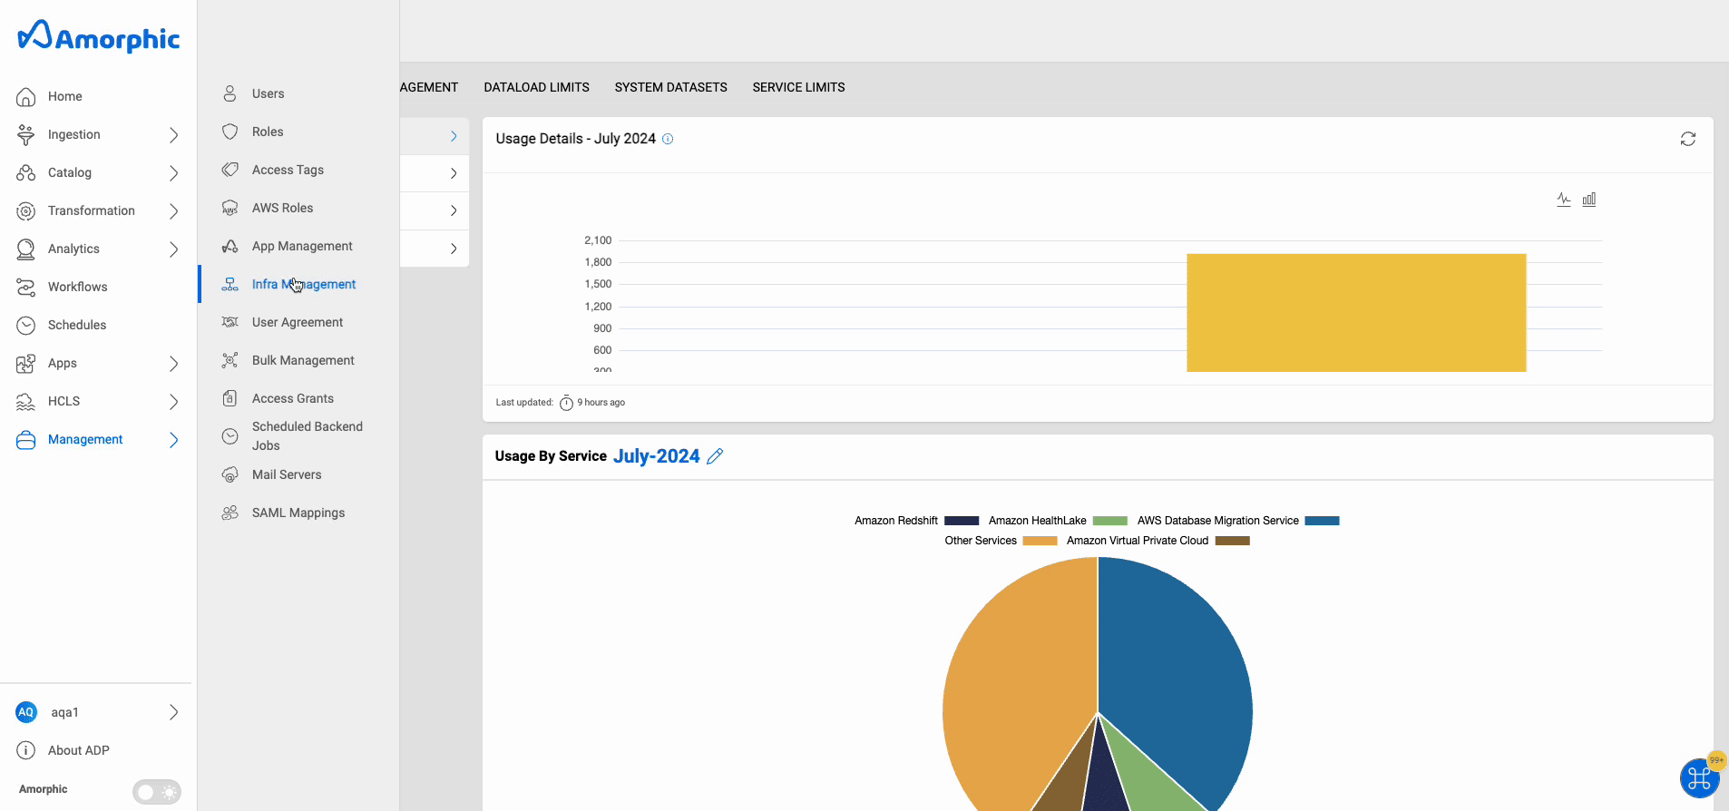Toggle Amazon Redshift legend swatch

tap(962, 521)
